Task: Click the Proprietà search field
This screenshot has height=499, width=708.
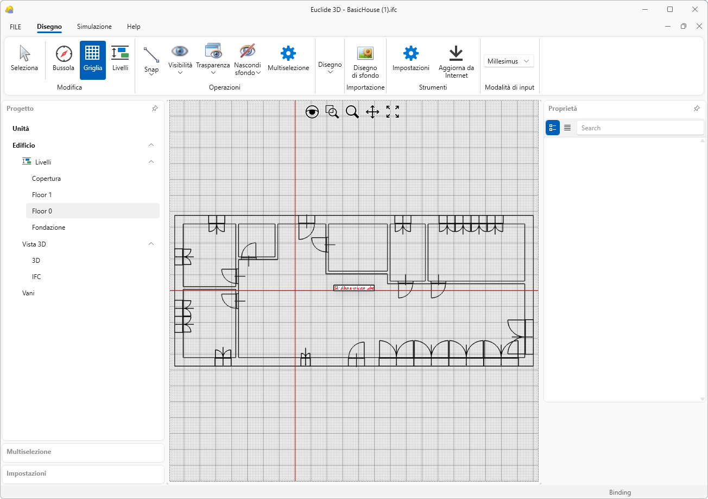Action: coord(640,128)
